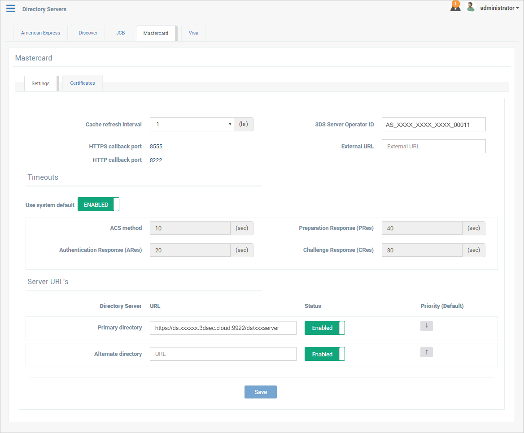Image resolution: width=524 pixels, height=433 pixels.
Task: Click the Alternate directory URL field
Action: pos(223,354)
